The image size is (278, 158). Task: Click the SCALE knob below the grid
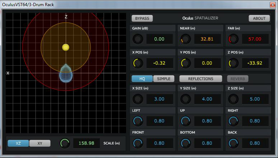(65, 143)
